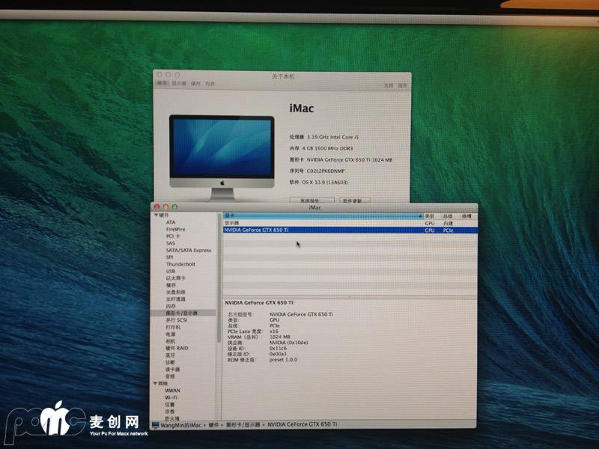Select Thunderbolt in the hardware sidebar
Image resolution: width=599 pixels, height=449 pixels.
pyautogui.click(x=180, y=264)
